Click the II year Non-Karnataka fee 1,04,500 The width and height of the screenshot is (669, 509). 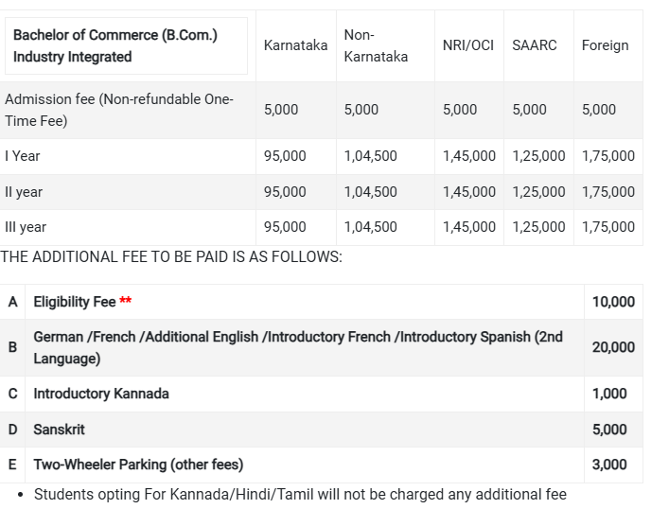(370, 192)
